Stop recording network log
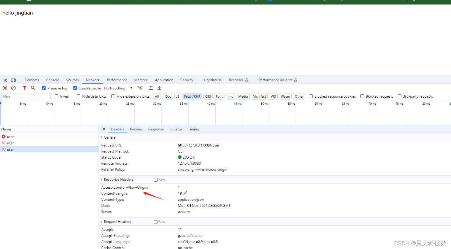 point(5,88)
